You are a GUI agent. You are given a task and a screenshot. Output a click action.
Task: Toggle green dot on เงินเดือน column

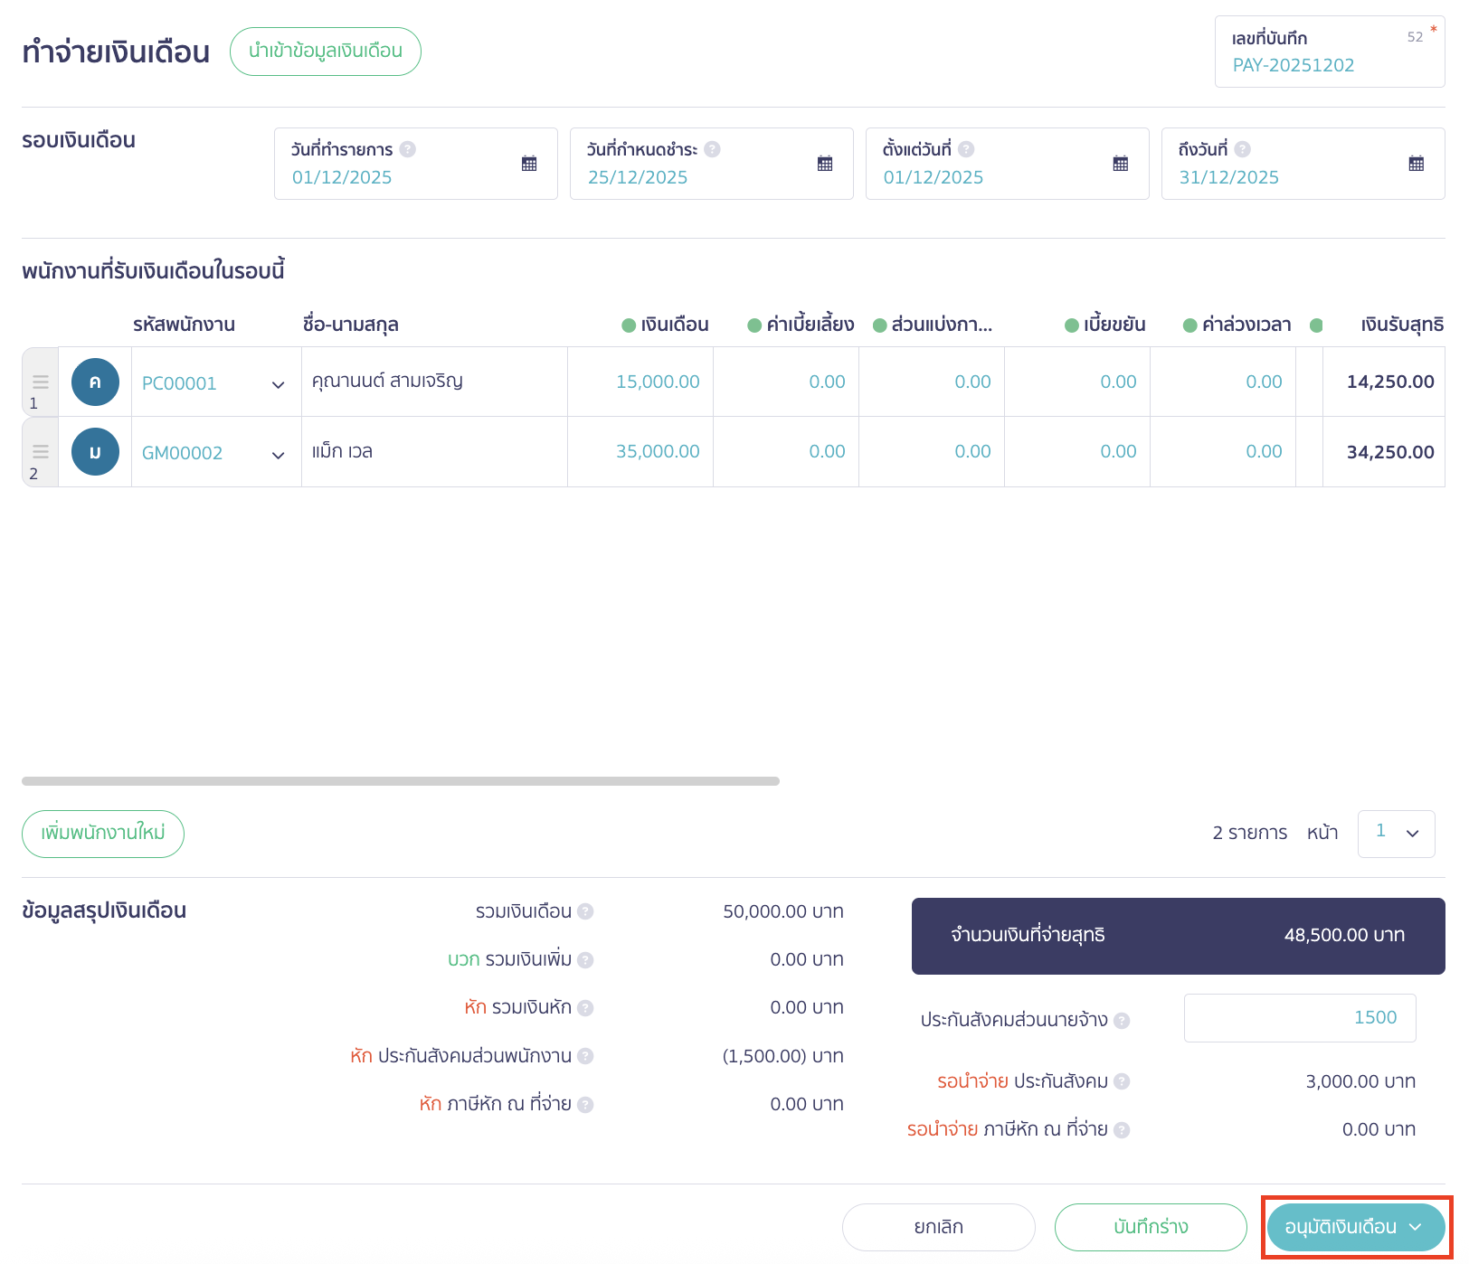tap(629, 325)
